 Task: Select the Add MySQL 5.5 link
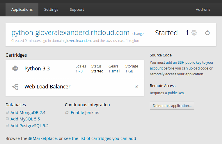coord(25,119)
